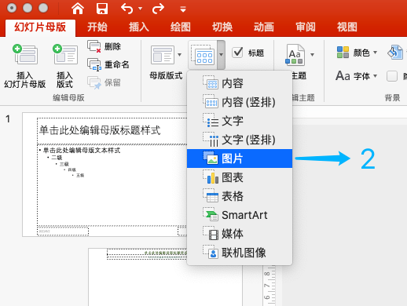Click the 重命名 button
Screen dimensions: 407x306
pos(108,64)
